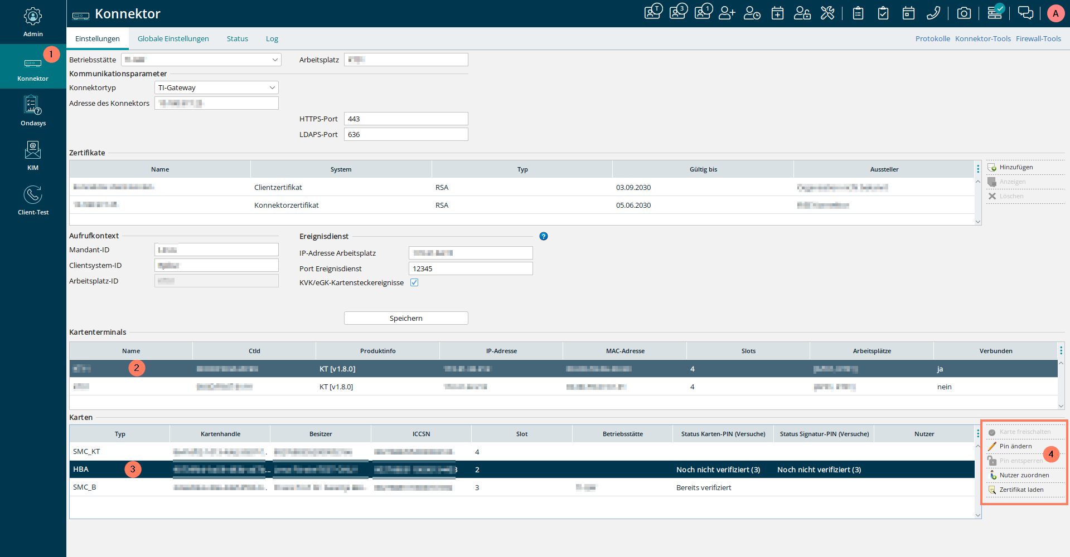Click the Port Ereignisdienst field showing 12345

coord(471,268)
